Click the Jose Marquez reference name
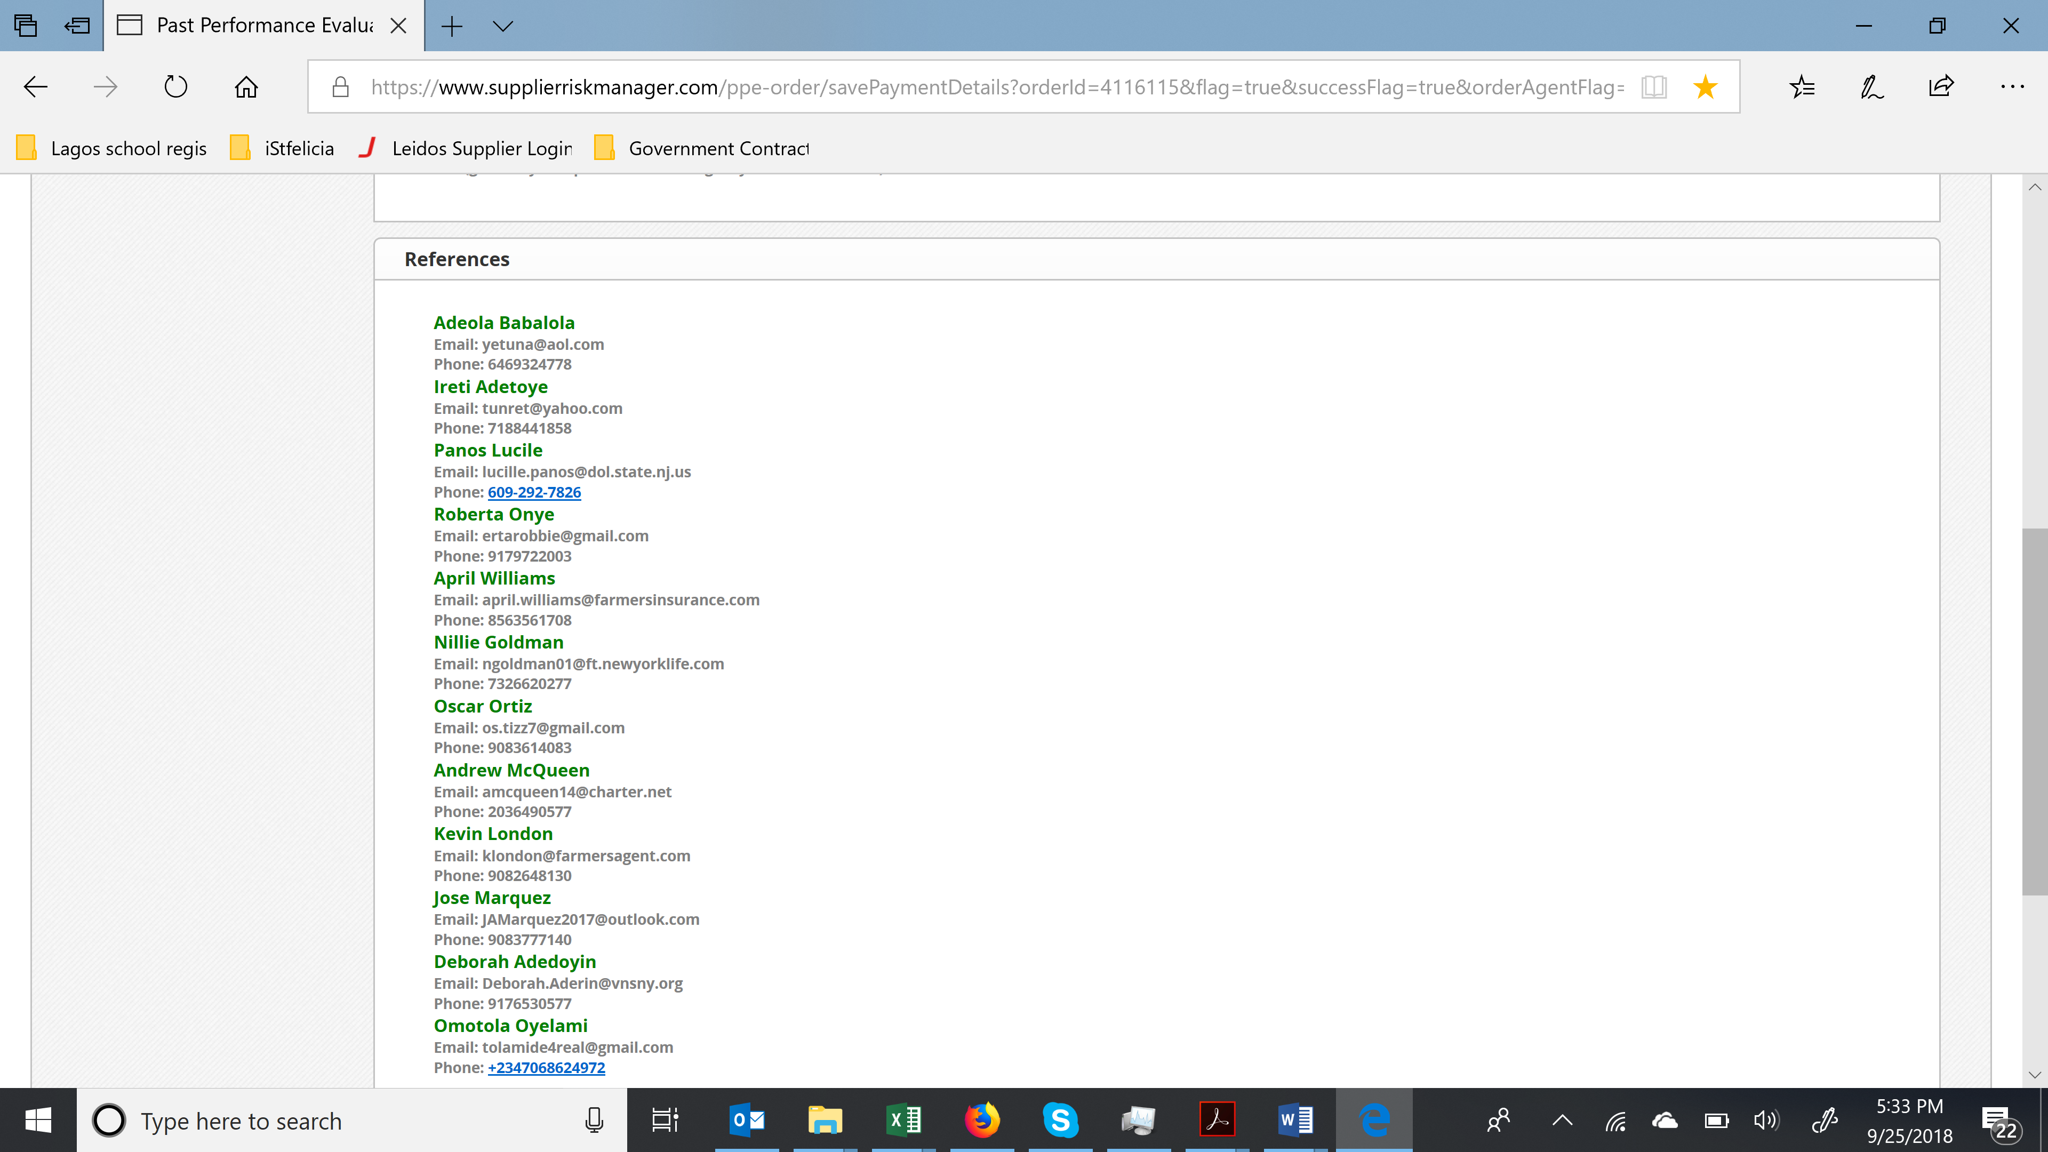 pos(492,898)
